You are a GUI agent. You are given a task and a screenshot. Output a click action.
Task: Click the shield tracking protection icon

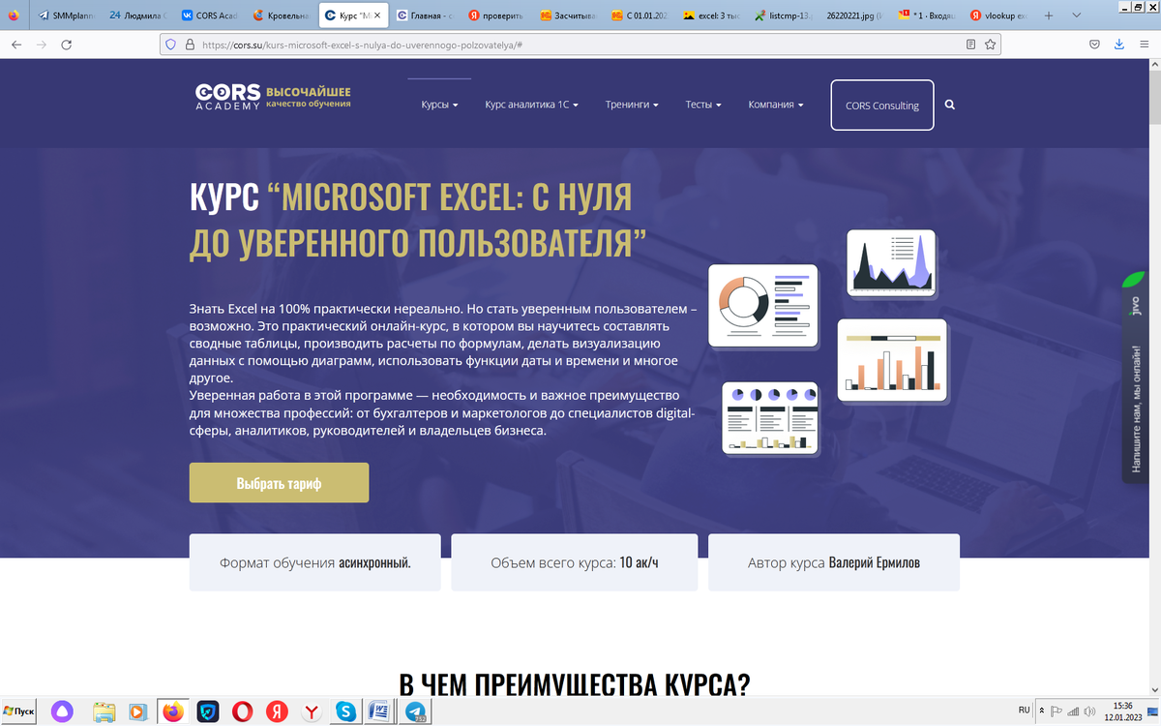tap(171, 45)
